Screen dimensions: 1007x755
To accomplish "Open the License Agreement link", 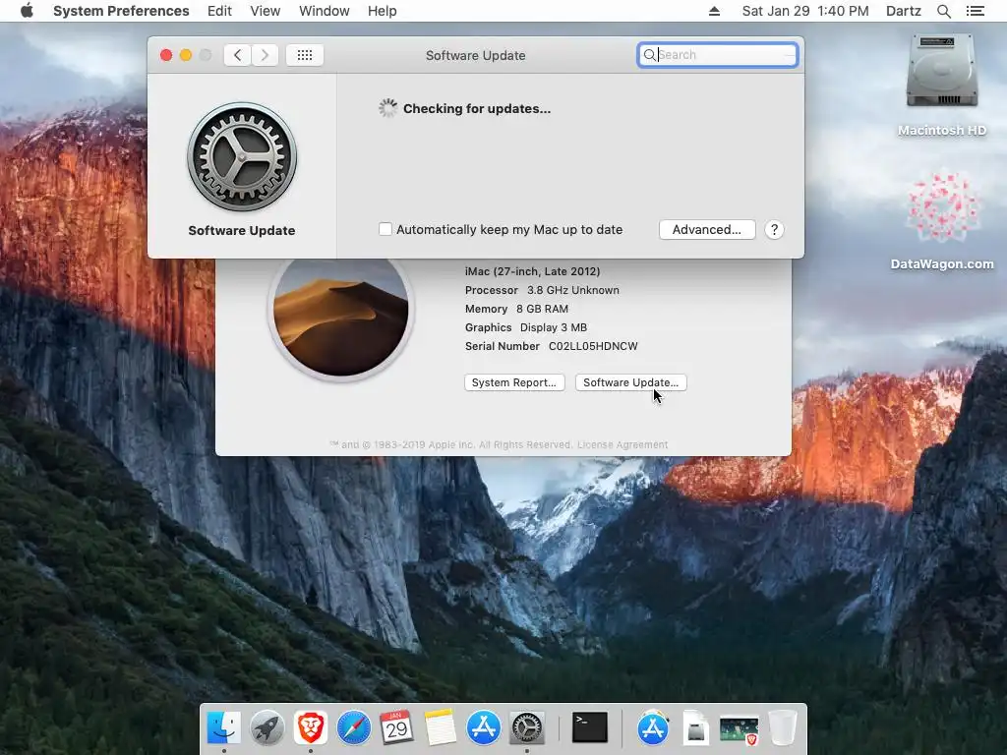I will tap(622, 445).
